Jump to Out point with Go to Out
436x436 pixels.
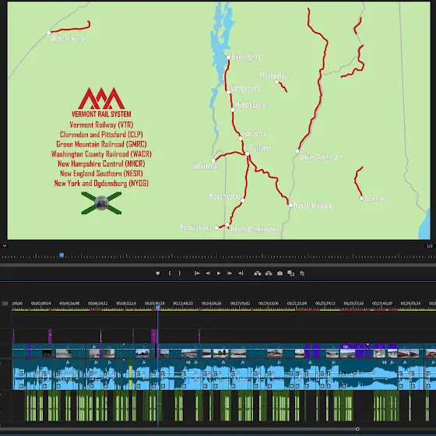tap(241, 273)
